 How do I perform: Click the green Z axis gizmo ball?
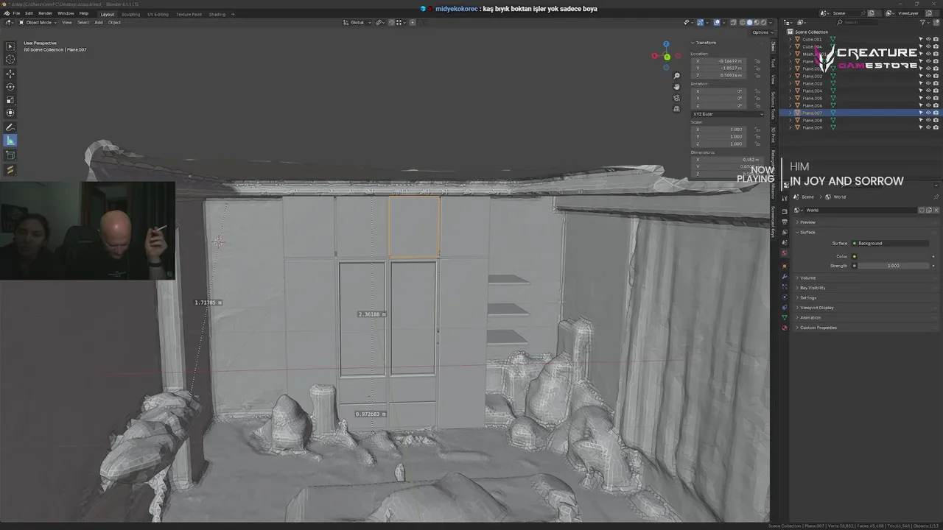coord(667,57)
